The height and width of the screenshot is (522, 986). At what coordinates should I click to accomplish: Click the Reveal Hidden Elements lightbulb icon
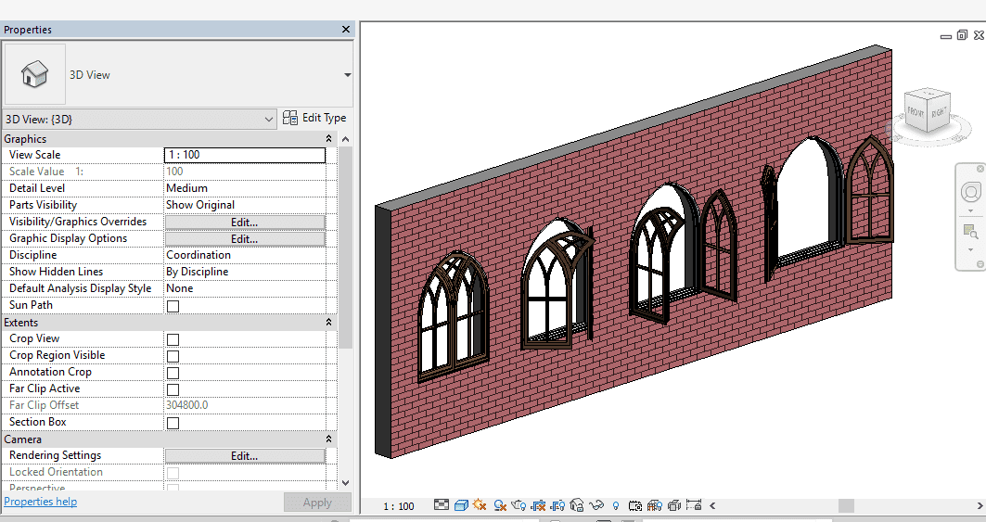(x=616, y=505)
